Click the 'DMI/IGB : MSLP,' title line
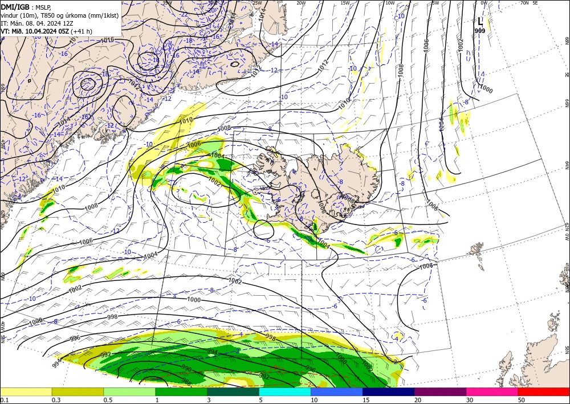 click(x=26, y=6)
